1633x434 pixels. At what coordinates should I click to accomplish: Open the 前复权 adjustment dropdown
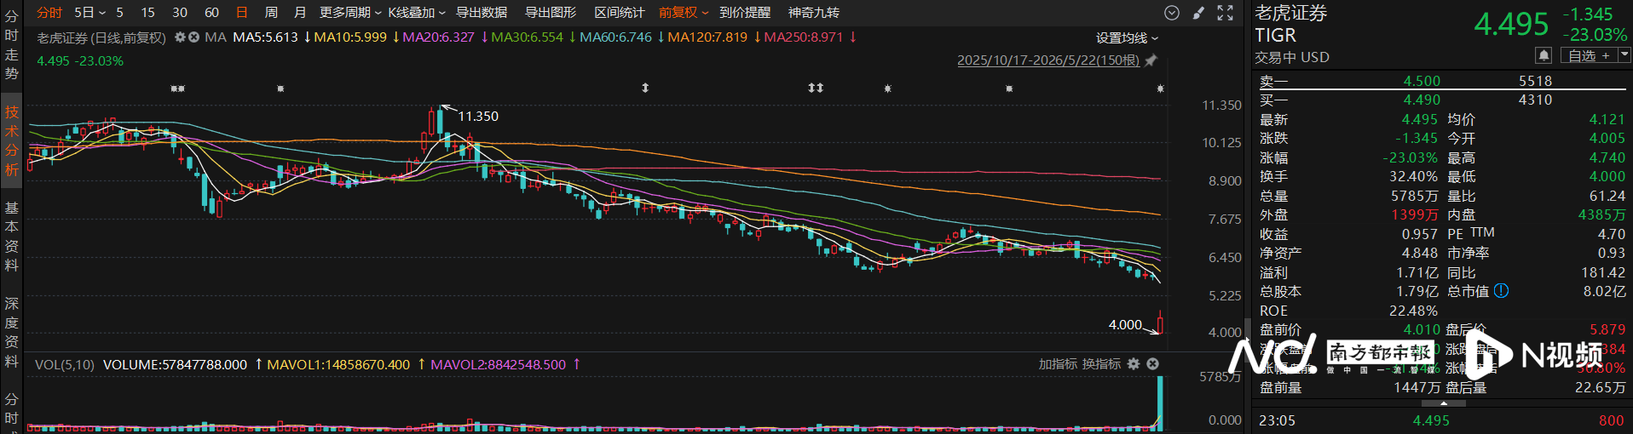click(x=684, y=13)
